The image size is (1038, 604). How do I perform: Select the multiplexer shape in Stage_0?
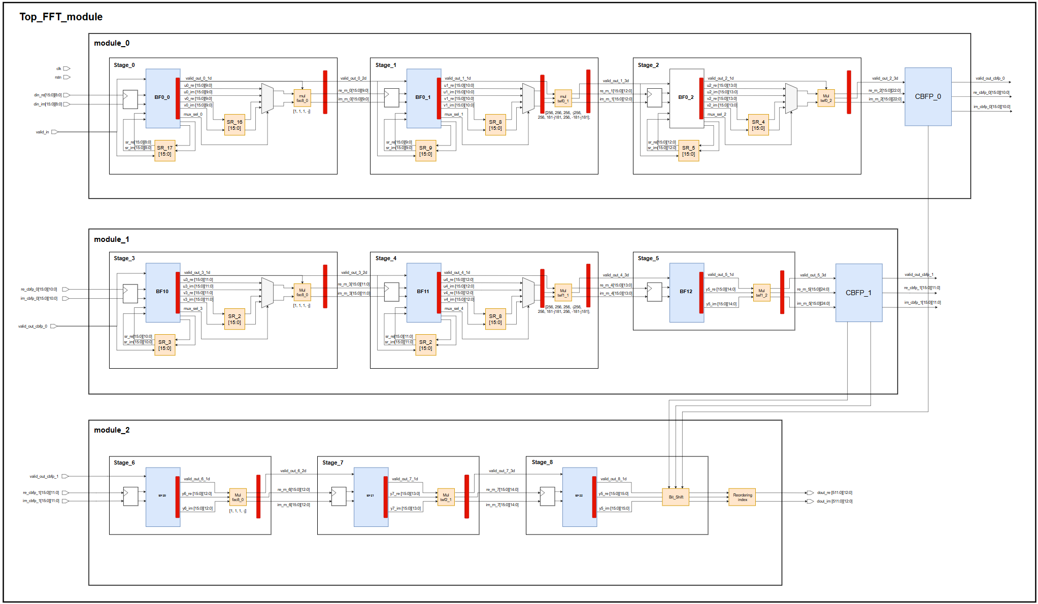267,98
